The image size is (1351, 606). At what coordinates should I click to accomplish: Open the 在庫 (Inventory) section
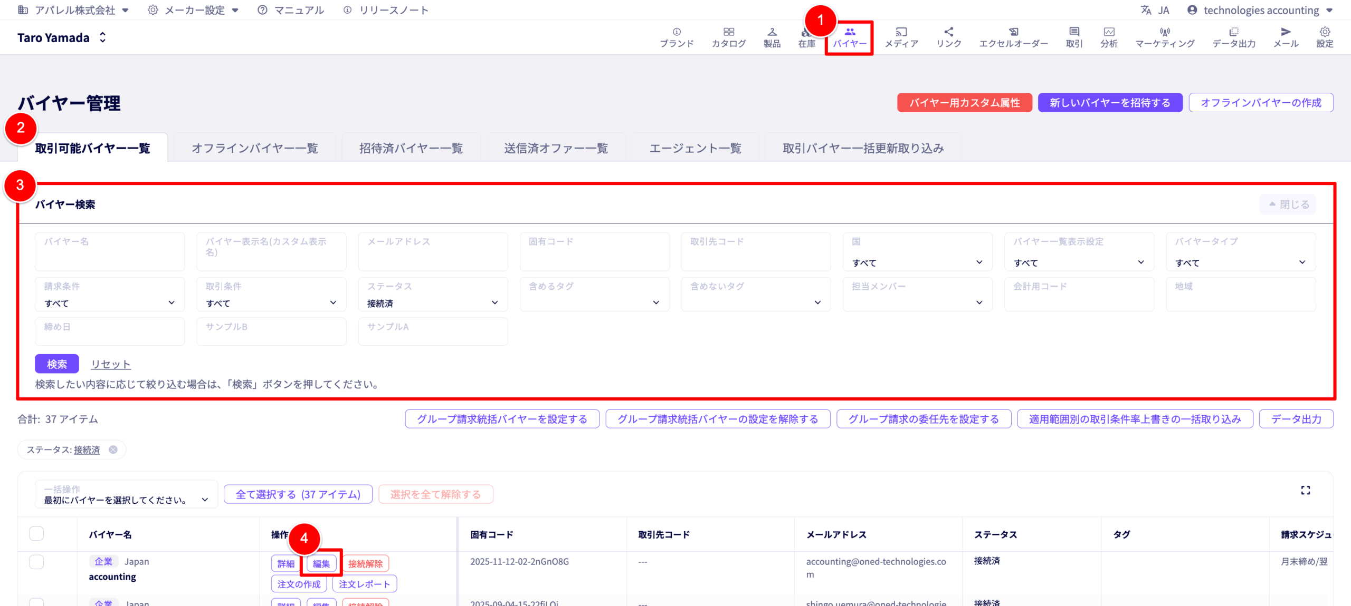[x=806, y=37]
